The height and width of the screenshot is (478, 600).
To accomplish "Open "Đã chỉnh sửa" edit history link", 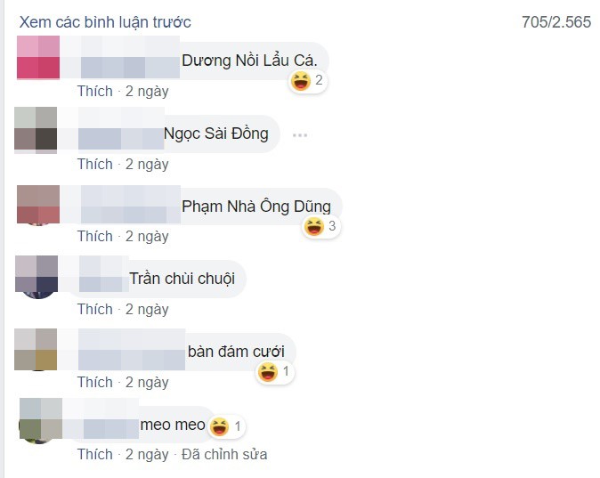I will tap(224, 454).
